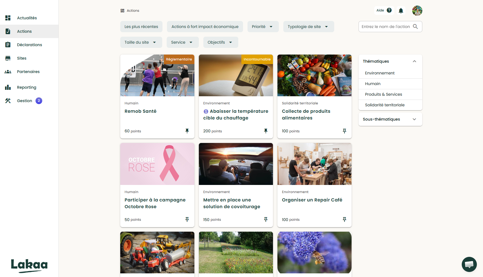Screen dimensions: 483x277
Task: Pin Collecte de produits alimentaires
Action: pyautogui.click(x=344, y=131)
